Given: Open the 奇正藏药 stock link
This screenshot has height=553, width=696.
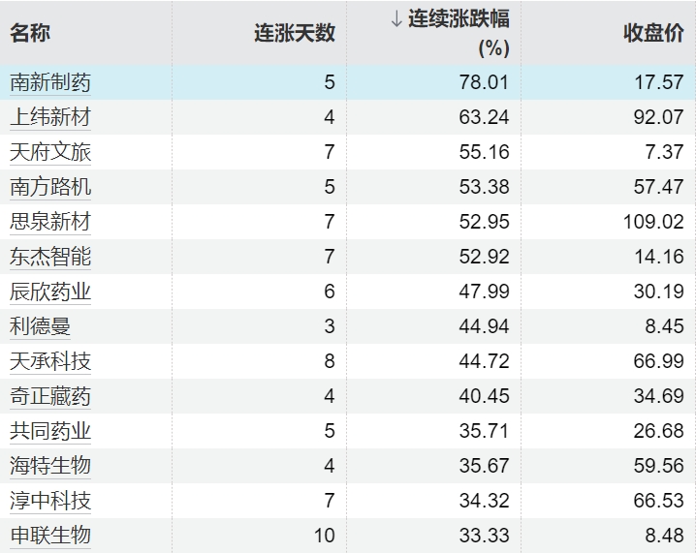Looking at the screenshot, I should tap(50, 396).
